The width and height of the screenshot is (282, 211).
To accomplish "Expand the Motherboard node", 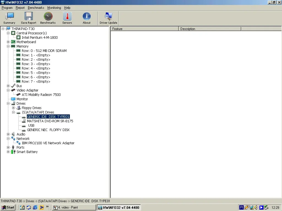I will point(8,42).
